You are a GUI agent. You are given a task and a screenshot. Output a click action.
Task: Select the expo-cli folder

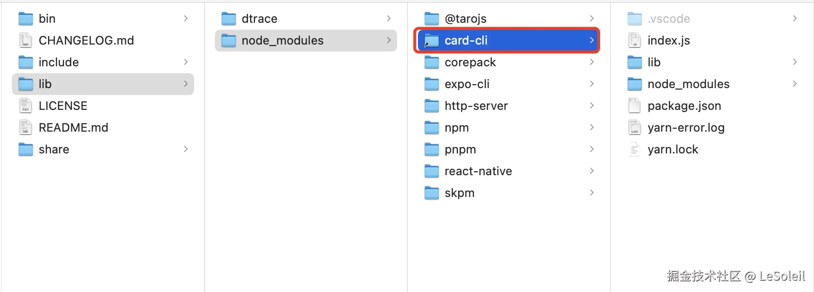coord(466,84)
